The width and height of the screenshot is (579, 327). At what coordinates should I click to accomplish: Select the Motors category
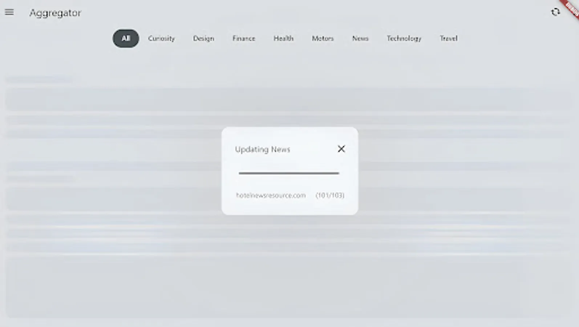pos(323,39)
